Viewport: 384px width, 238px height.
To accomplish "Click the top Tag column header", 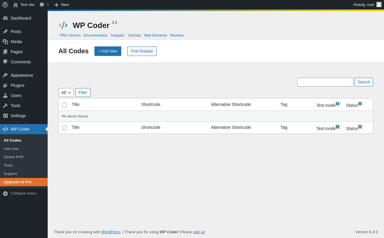I will pyautogui.click(x=284, y=104).
